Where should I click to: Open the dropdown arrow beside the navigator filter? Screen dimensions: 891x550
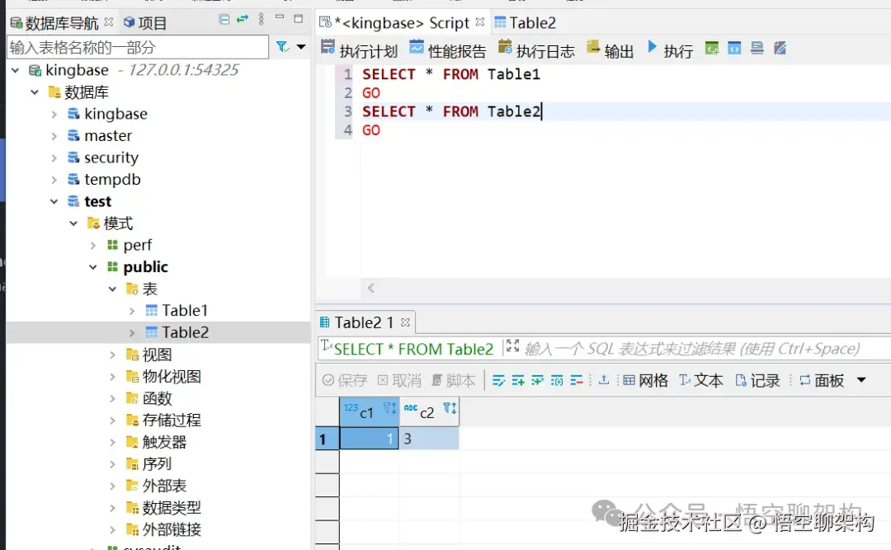[x=301, y=47]
